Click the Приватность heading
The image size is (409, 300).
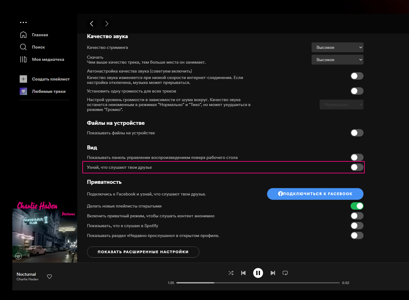coord(104,182)
